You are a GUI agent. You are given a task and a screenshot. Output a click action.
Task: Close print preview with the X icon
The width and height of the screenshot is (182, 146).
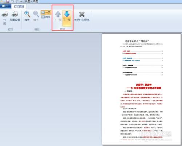point(82,16)
